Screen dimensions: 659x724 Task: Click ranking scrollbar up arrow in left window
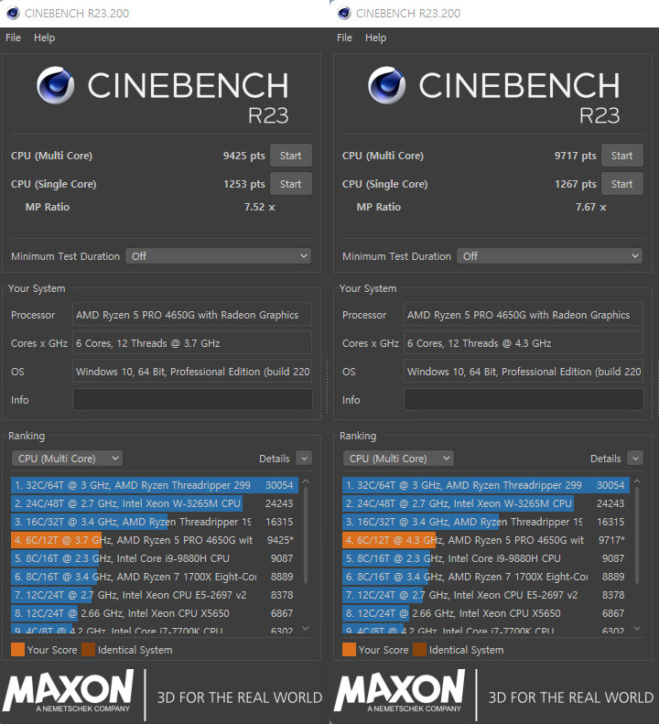tap(306, 481)
